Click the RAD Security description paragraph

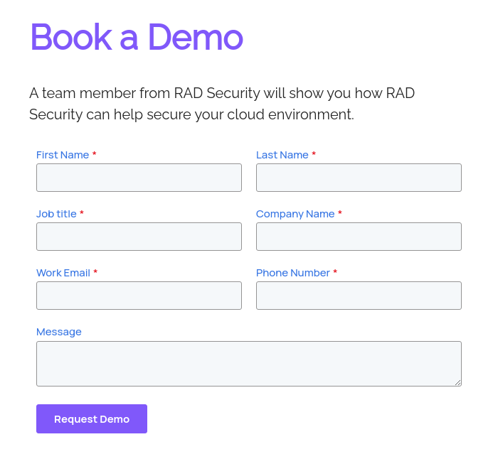click(x=222, y=104)
